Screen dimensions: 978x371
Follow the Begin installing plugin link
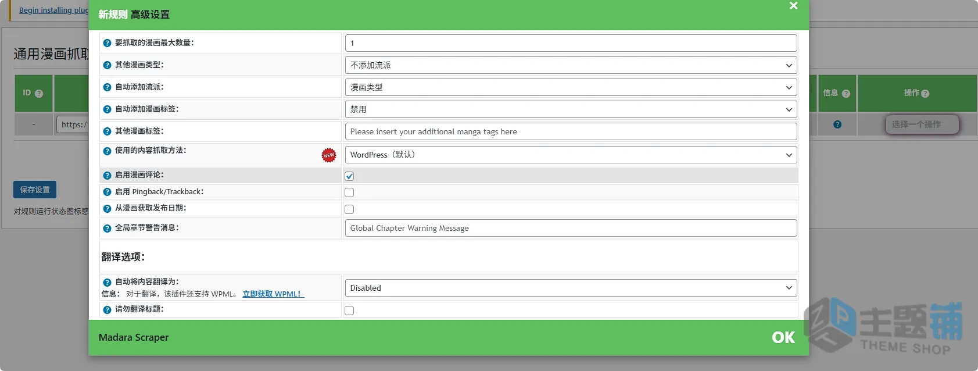pos(53,10)
